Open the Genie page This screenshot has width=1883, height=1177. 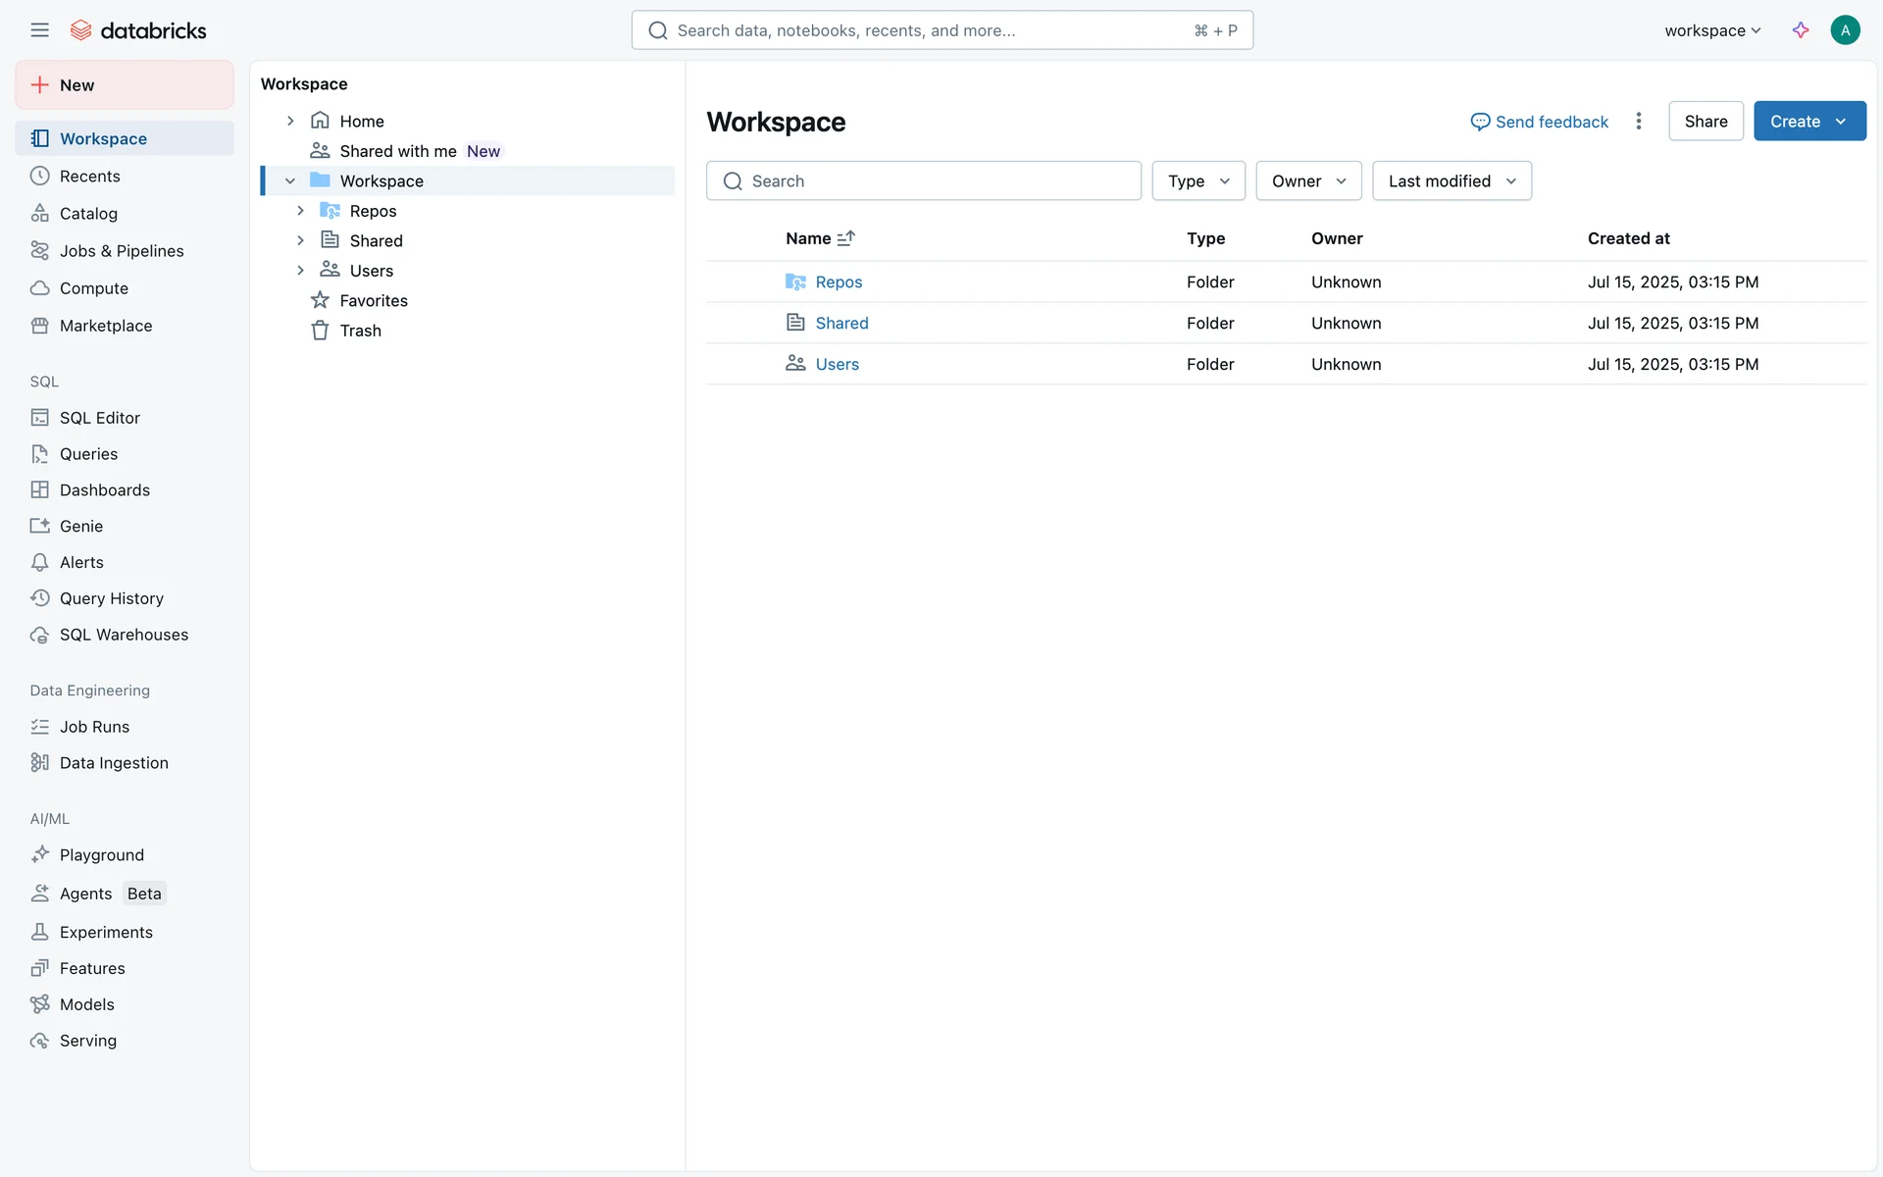80,527
